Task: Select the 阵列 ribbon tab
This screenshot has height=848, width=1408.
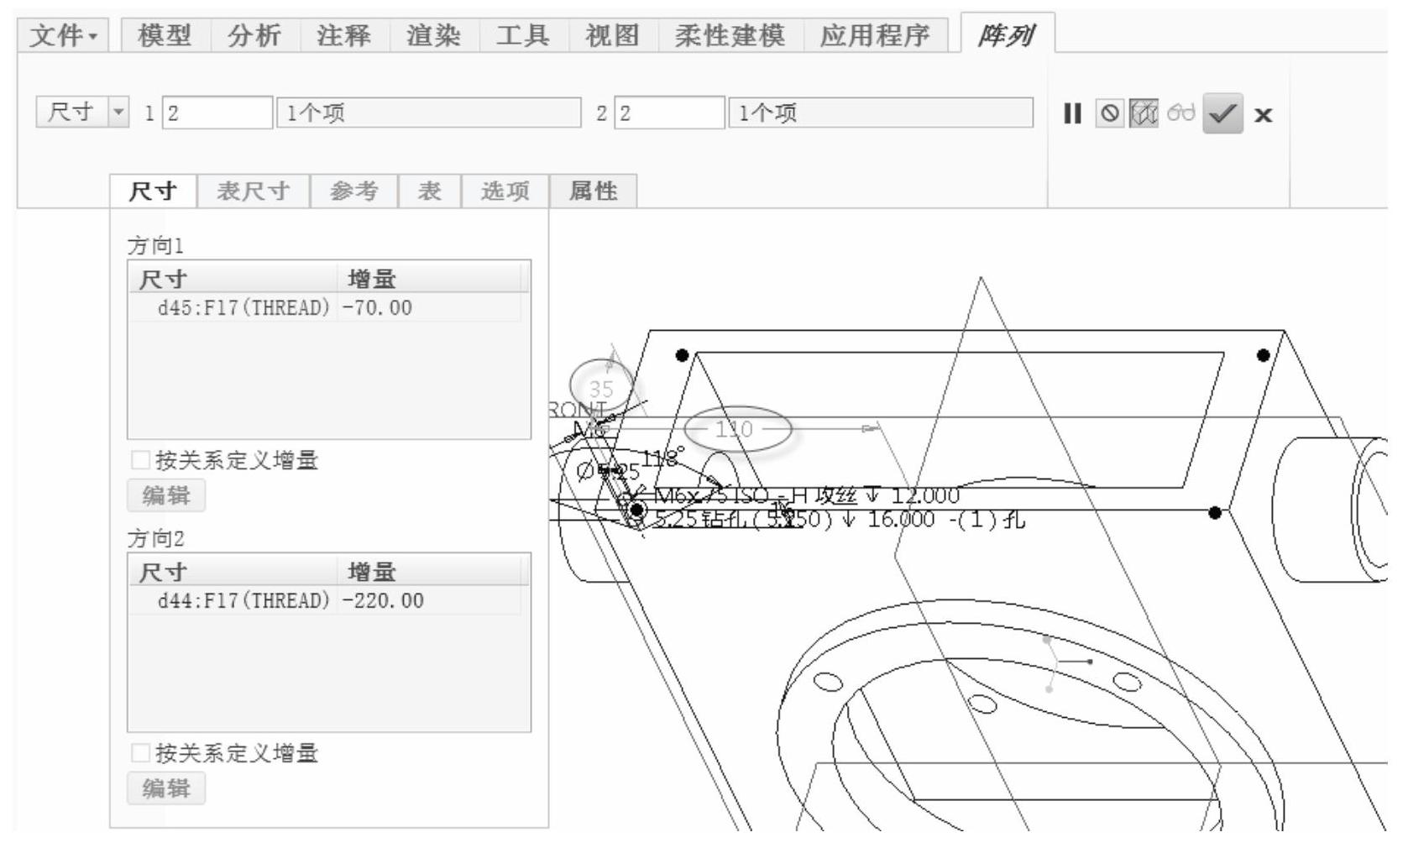Action: coord(1007,35)
